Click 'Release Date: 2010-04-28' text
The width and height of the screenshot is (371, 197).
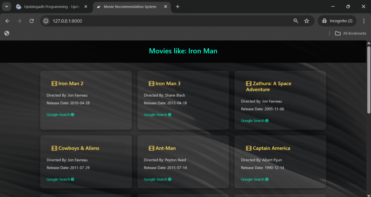click(x=68, y=103)
